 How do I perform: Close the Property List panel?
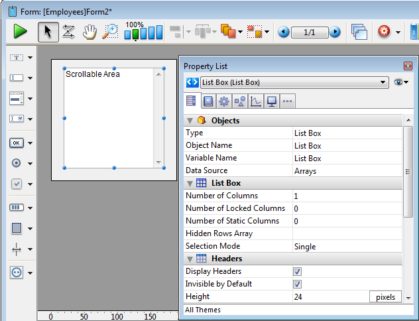point(408,66)
